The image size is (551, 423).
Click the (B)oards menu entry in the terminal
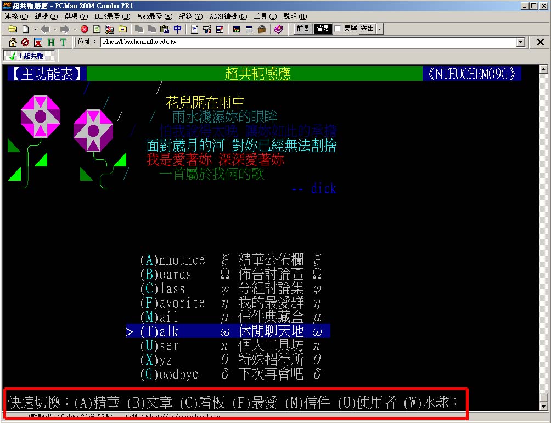coord(166,274)
